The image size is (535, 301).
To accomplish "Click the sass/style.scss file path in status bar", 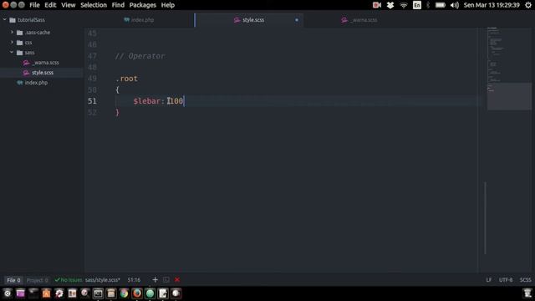I will pos(102,280).
